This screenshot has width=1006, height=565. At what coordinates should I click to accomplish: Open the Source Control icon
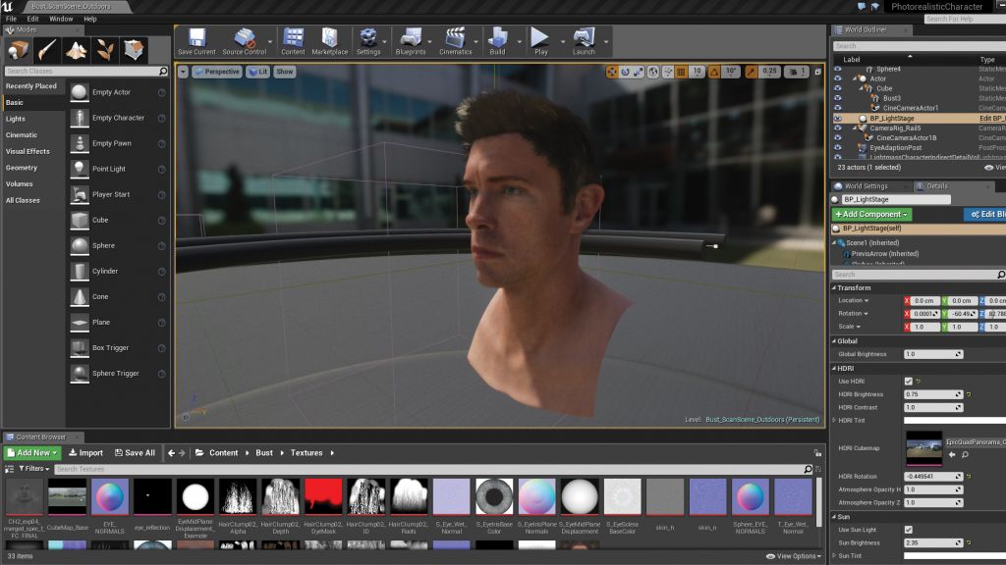coord(244,40)
